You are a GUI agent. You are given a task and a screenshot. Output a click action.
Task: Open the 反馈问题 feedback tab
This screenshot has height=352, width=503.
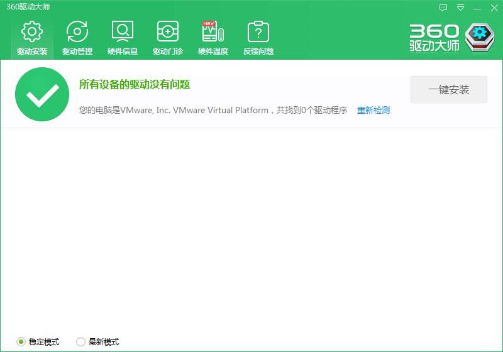point(258,38)
